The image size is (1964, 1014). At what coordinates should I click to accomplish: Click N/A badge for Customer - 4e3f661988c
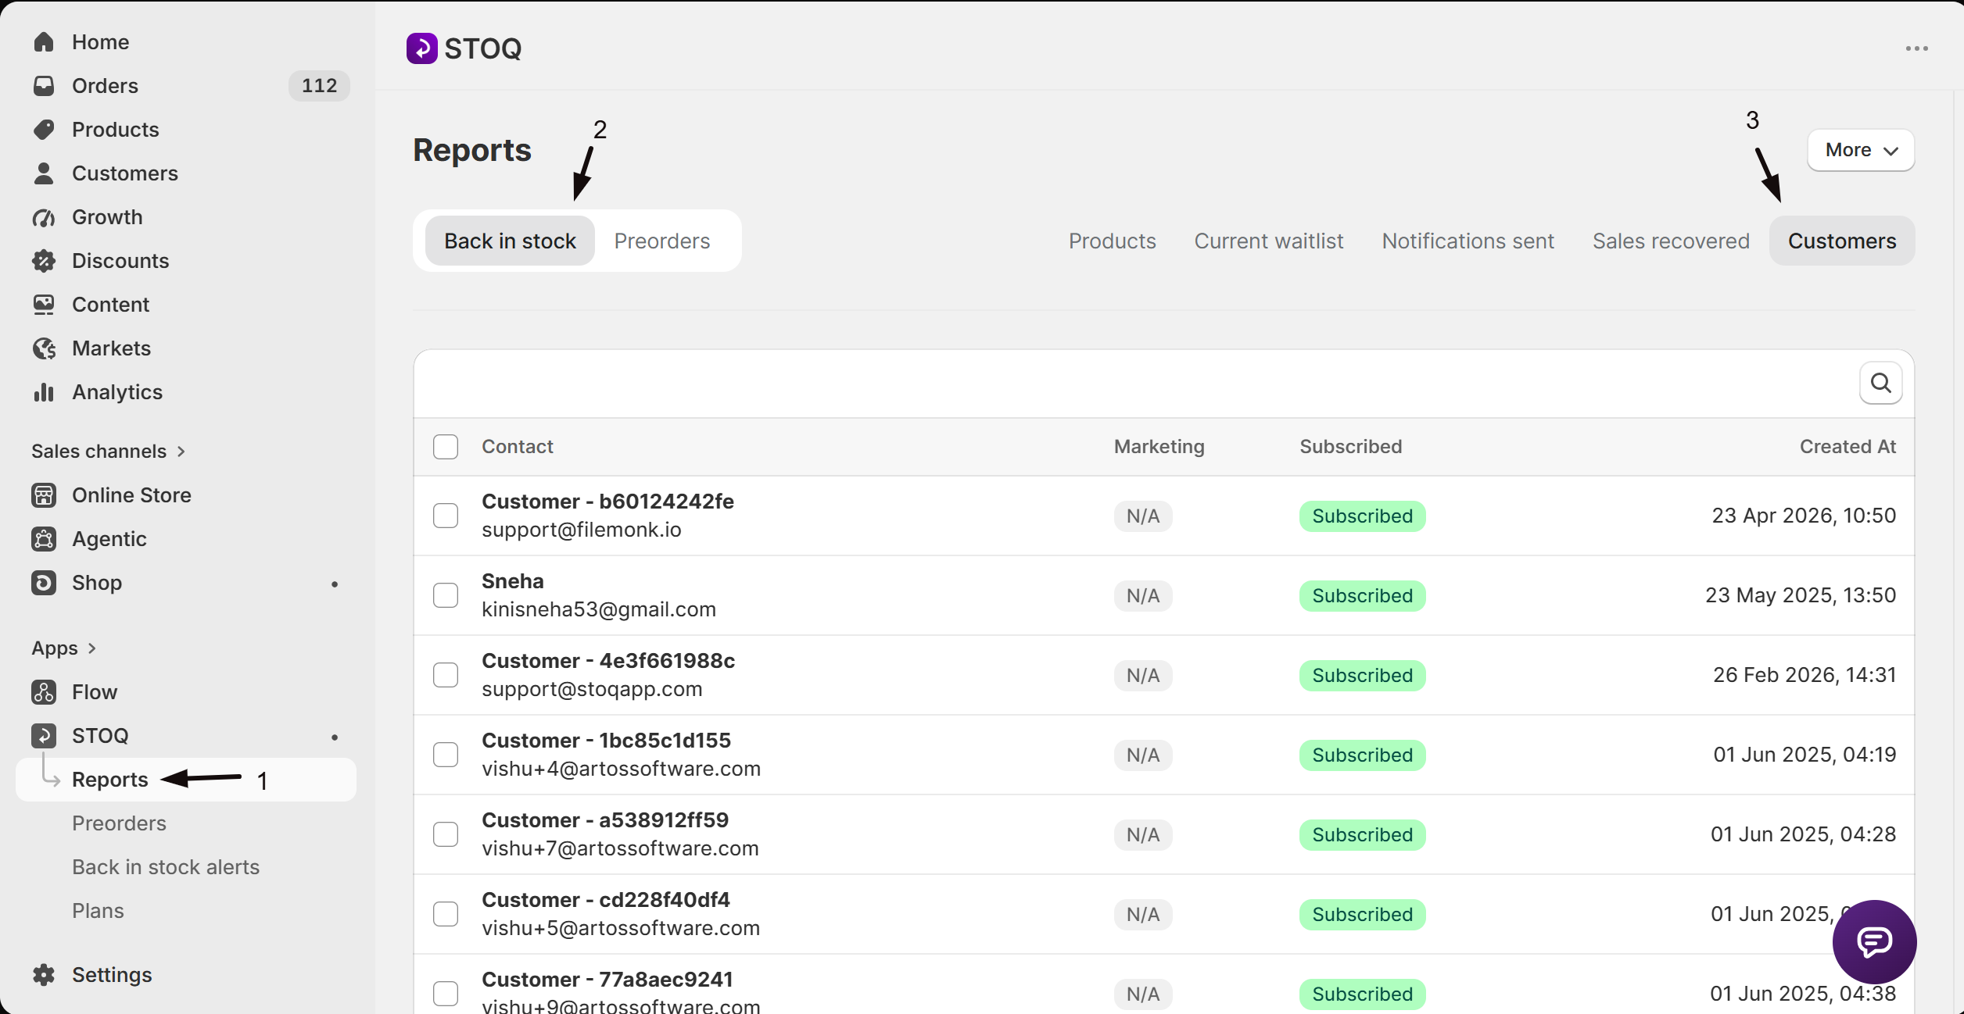click(1142, 675)
